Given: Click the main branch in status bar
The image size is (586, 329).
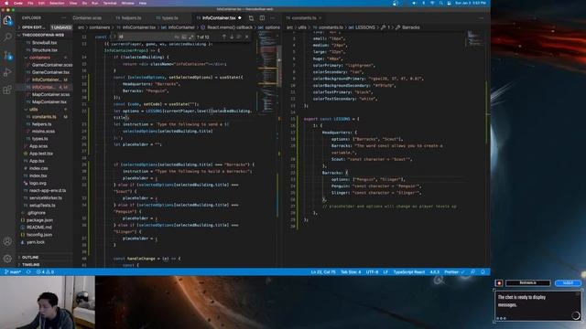Looking at the screenshot, I should pos(13,272).
